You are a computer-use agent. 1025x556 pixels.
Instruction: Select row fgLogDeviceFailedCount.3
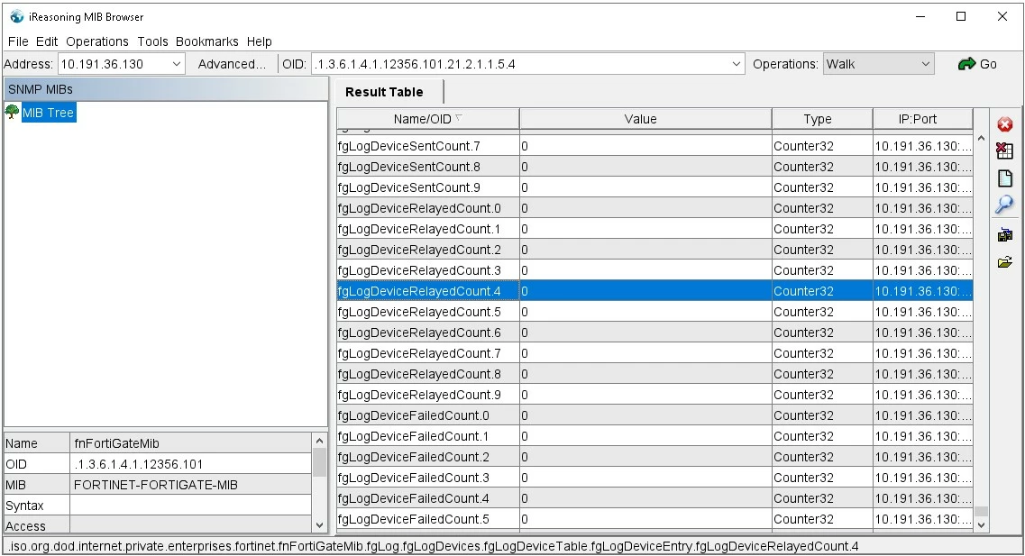pyautogui.click(x=654, y=478)
